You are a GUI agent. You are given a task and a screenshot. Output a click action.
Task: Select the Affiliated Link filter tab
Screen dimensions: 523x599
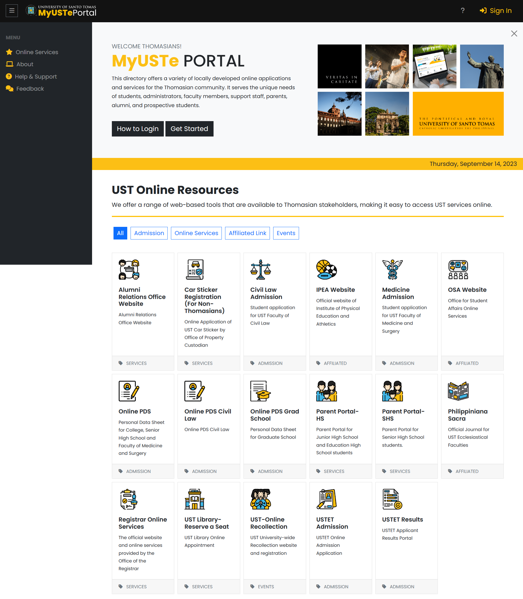(x=248, y=233)
